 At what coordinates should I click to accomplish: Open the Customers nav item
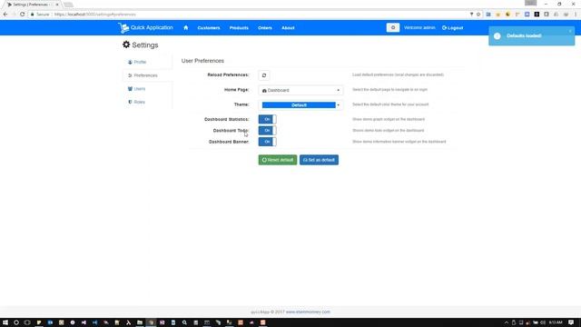click(x=209, y=28)
